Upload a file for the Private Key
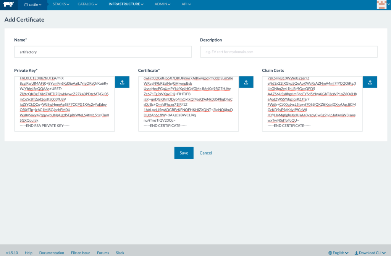The image size is (391, 256). coord(122,82)
